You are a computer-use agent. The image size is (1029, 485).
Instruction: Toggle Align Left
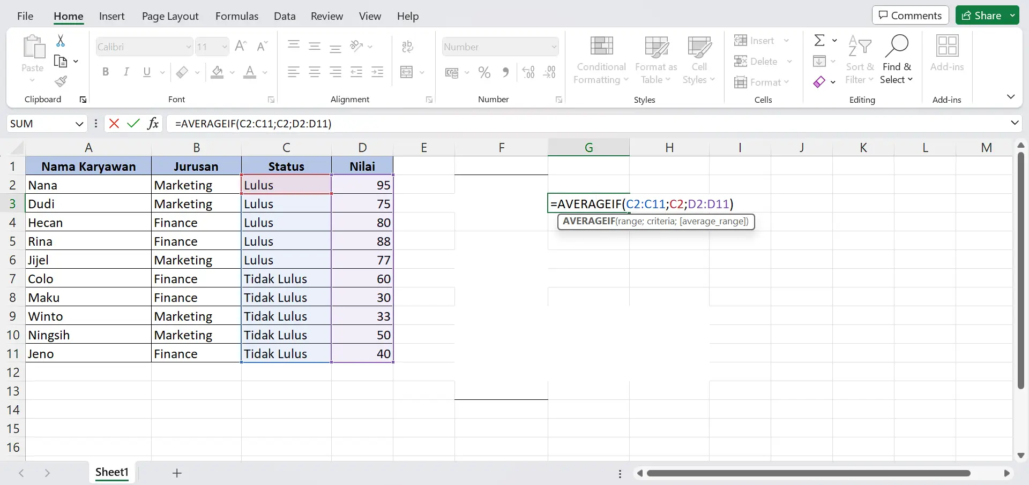293,72
